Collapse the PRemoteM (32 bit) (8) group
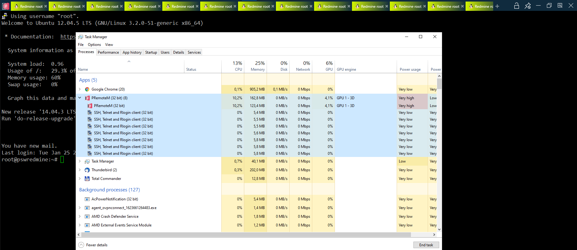577x250 pixels. tap(80, 98)
